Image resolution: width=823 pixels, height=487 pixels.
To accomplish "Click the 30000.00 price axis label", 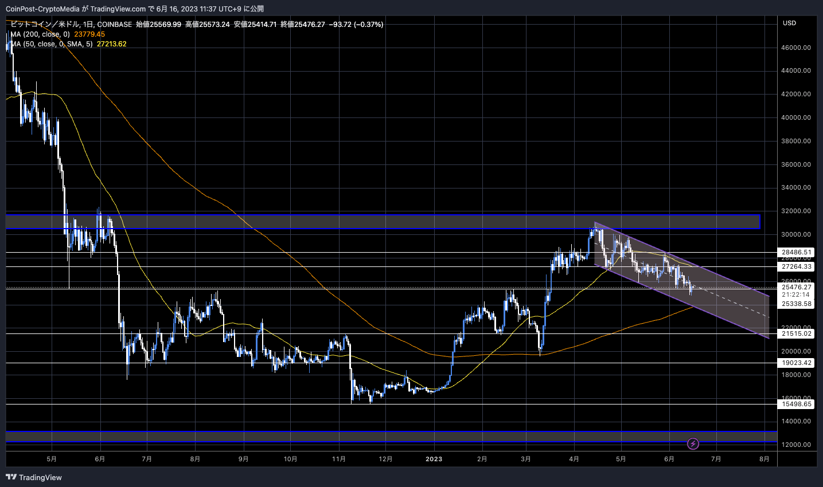I will coord(796,234).
